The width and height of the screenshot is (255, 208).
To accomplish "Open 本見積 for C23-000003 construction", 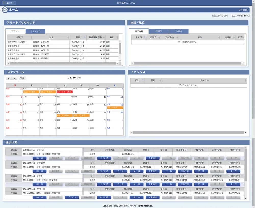I will (104, 158).
